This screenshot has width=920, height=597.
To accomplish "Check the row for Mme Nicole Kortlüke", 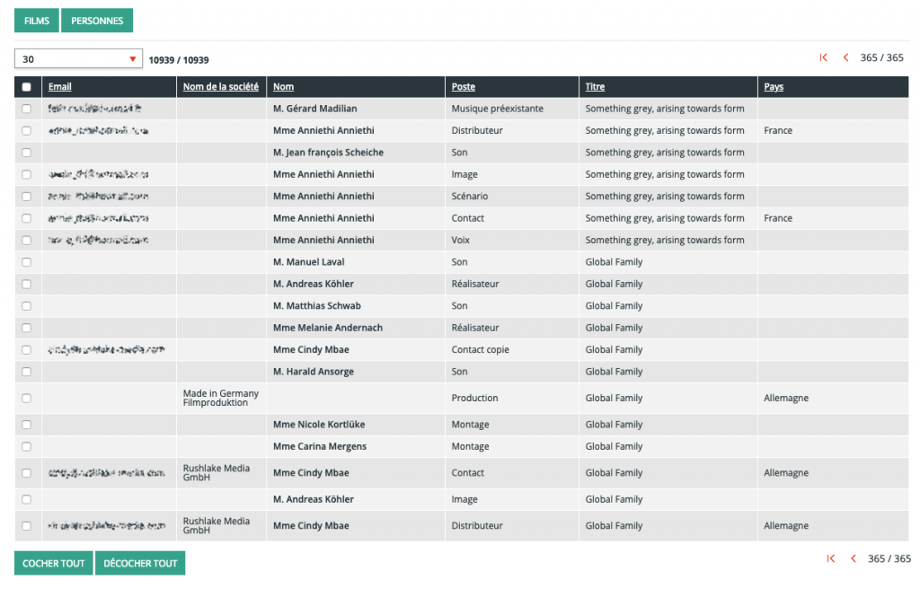I will click(x=26, y=425).
